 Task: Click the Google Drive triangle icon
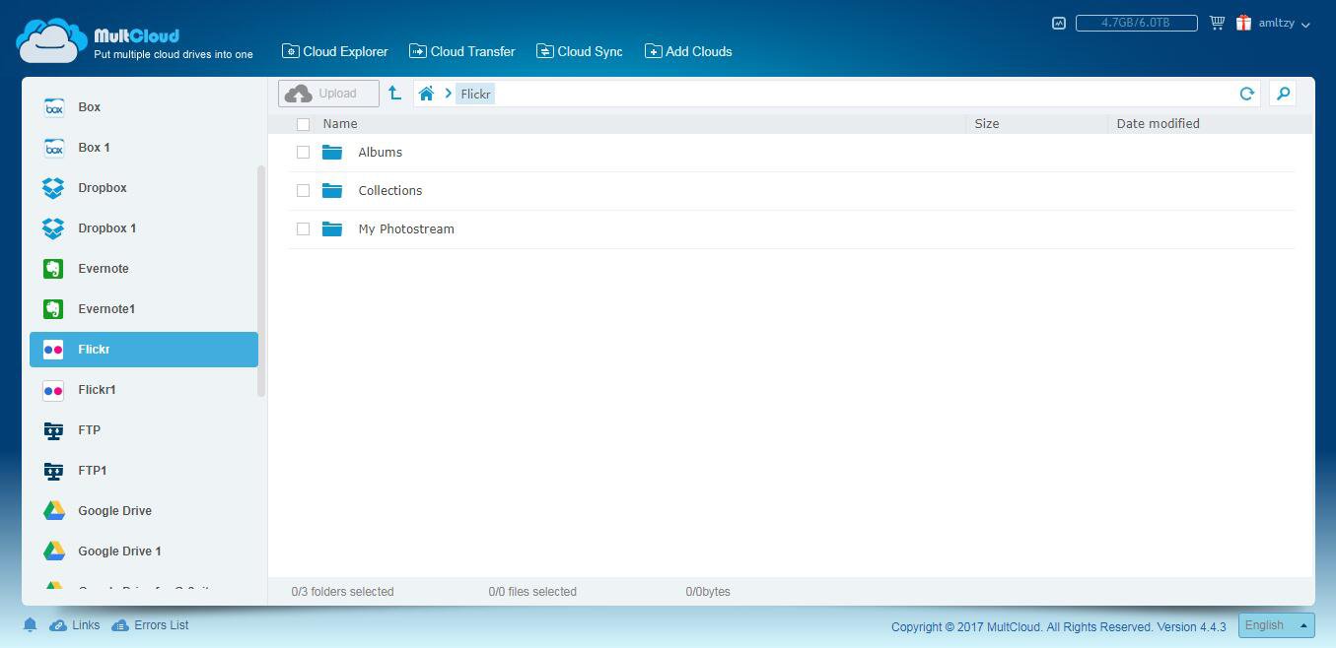[53, 511]
